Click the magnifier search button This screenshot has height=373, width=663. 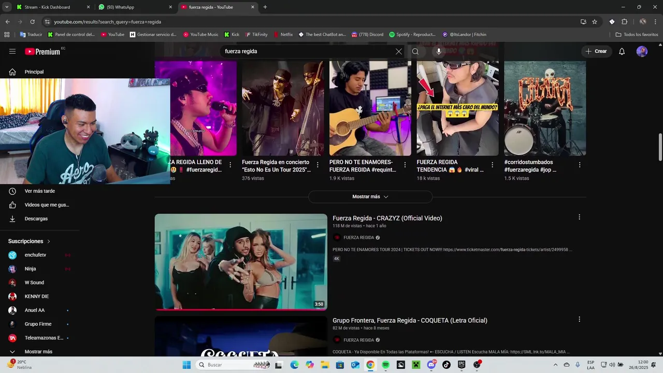click(x=415, y=51)
